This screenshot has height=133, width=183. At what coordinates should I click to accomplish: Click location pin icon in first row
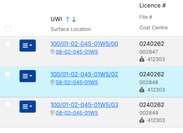pos(52,52)
